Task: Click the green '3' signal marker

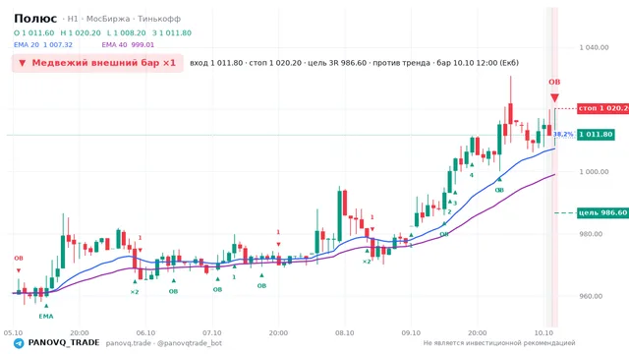Action: tap(455, 204)
